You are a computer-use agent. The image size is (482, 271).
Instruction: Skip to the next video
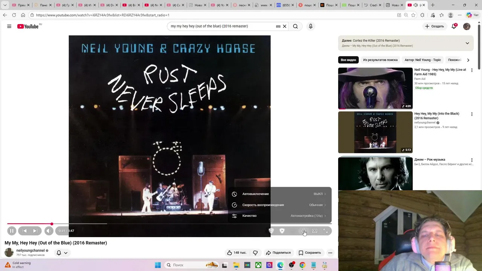35,231
